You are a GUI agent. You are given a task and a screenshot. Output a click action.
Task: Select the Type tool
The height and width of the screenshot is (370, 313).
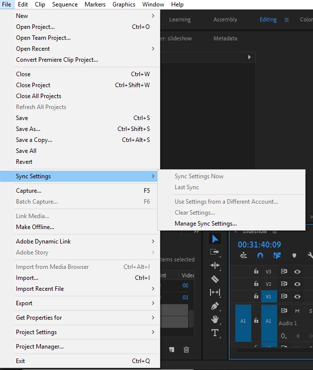214,333
